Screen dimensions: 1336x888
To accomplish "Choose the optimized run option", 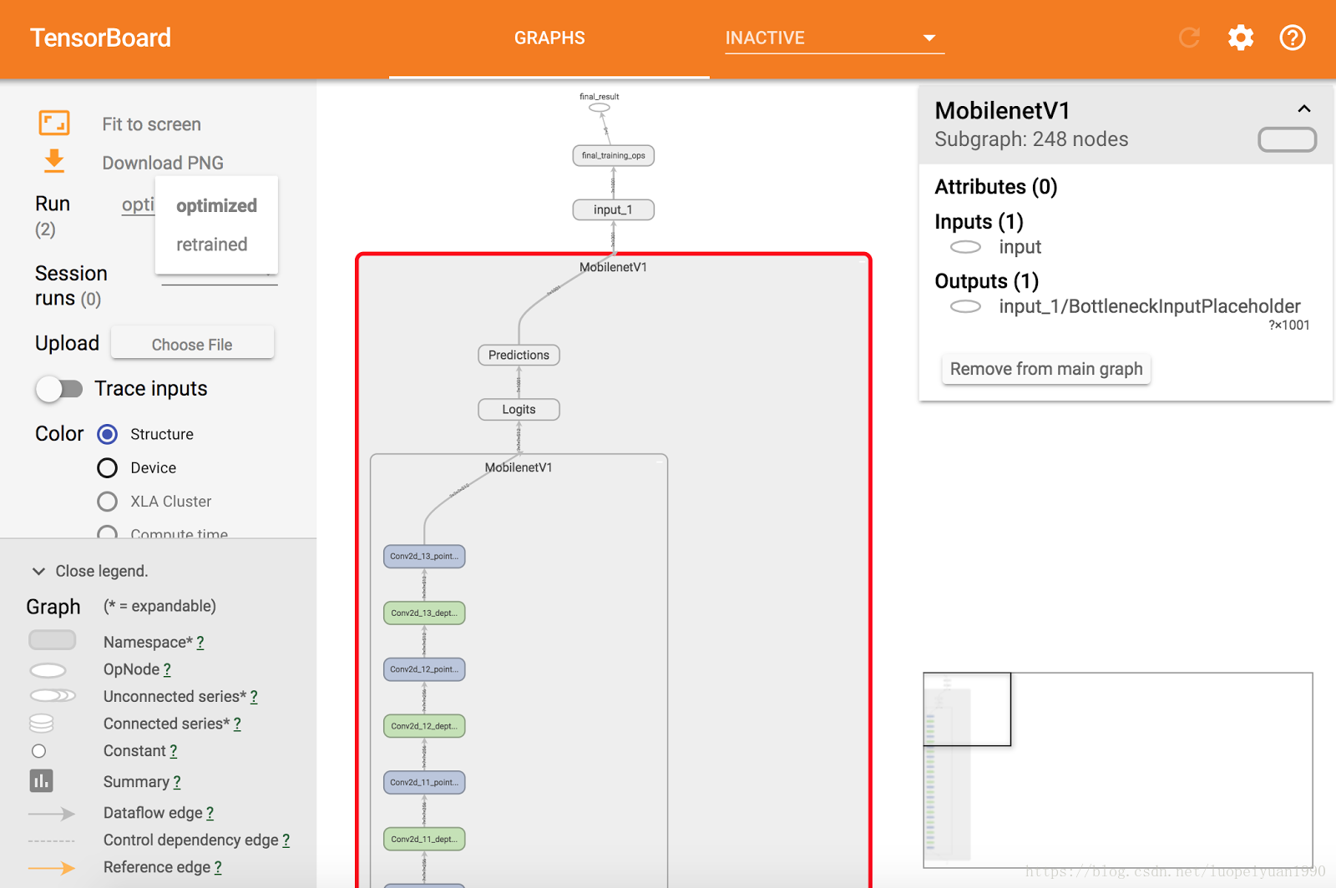I will pos(216,205).
